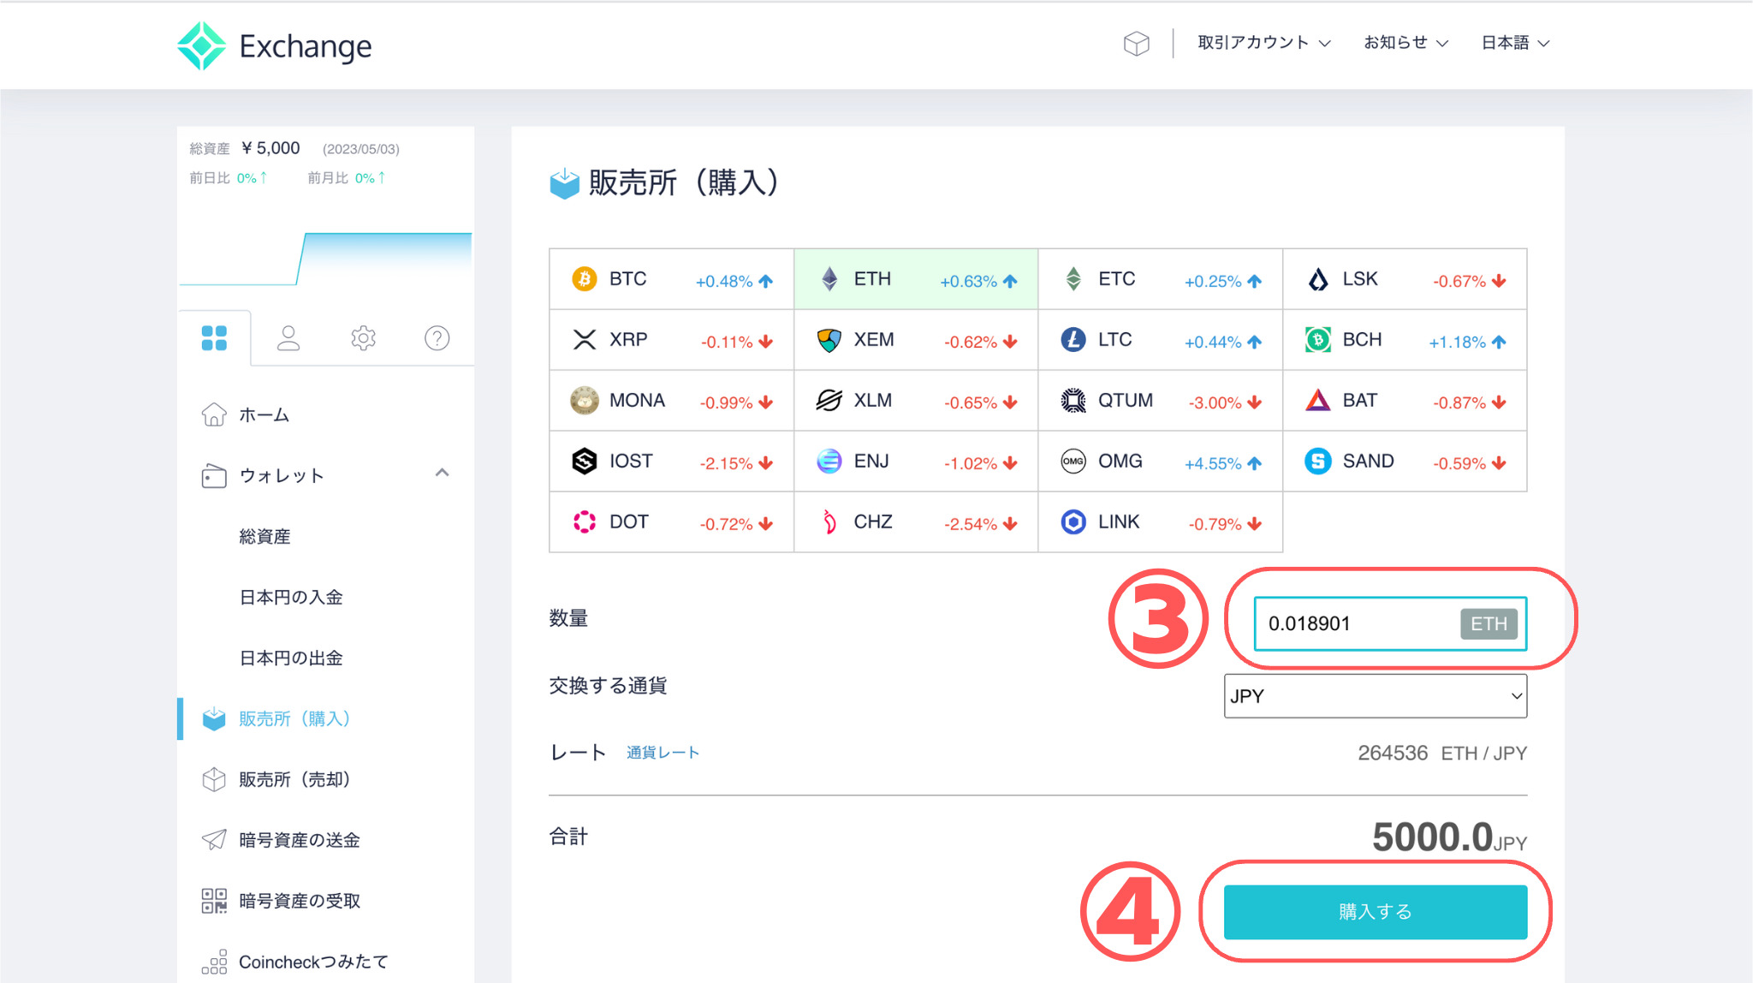Open the 取引アカウント dropdown
This screenshot has width=1753, height=983.
pyautogui.click(x=1263, y=43)
